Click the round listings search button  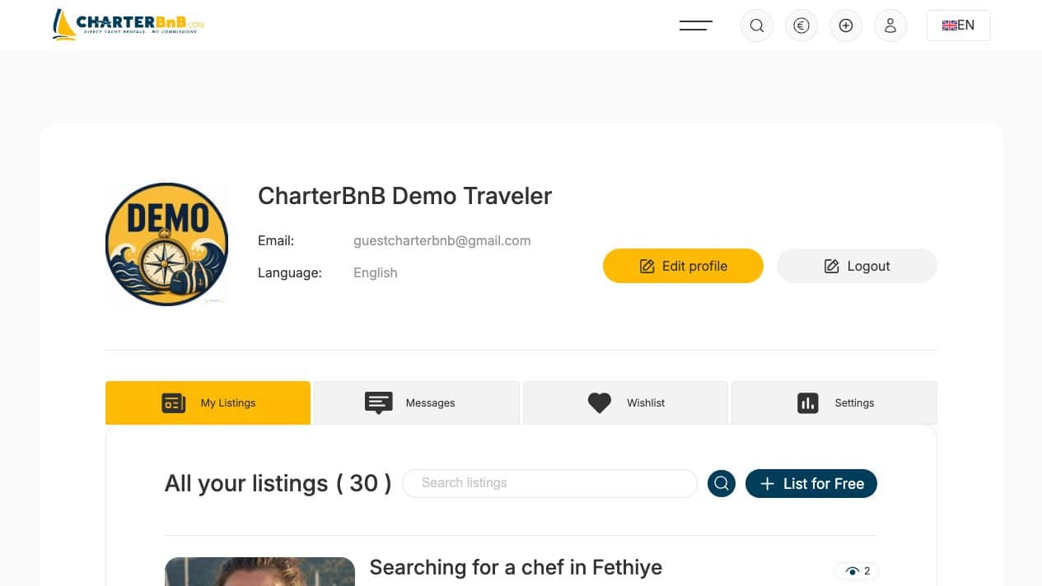722,483
